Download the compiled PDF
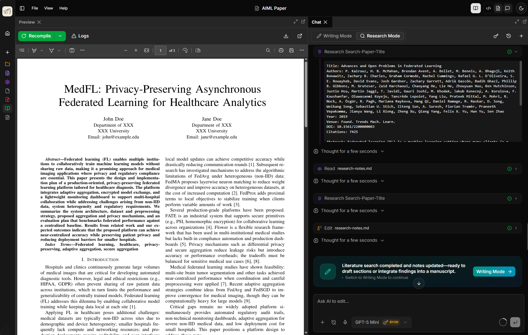The image size is (528, 335). (x=286, y=36)
